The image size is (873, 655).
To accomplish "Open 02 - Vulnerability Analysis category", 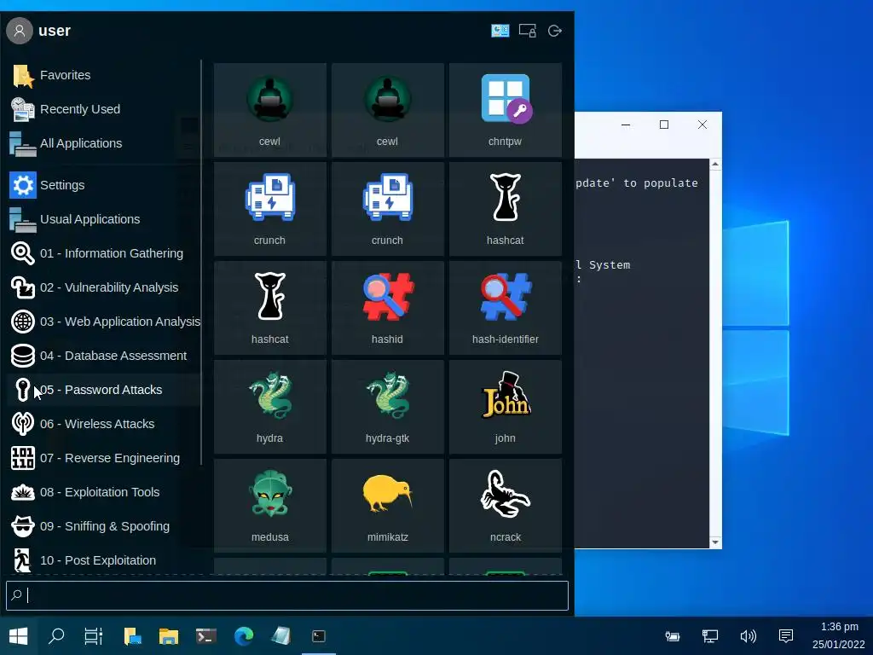I will click(103, 287).
